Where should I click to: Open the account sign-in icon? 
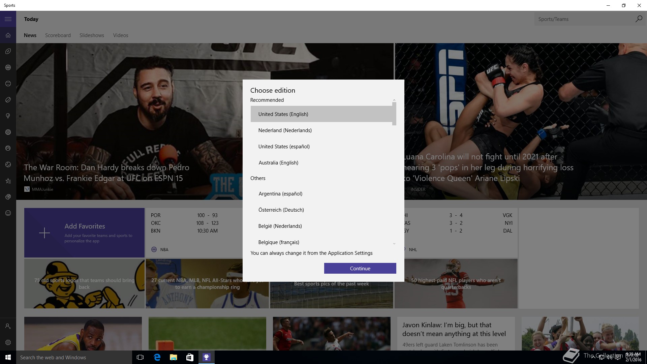(8, 326)
